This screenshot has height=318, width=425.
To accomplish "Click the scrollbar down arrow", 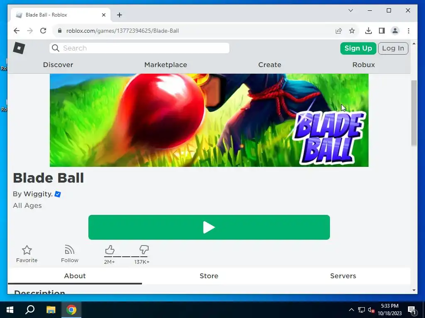I will point(414,290).
